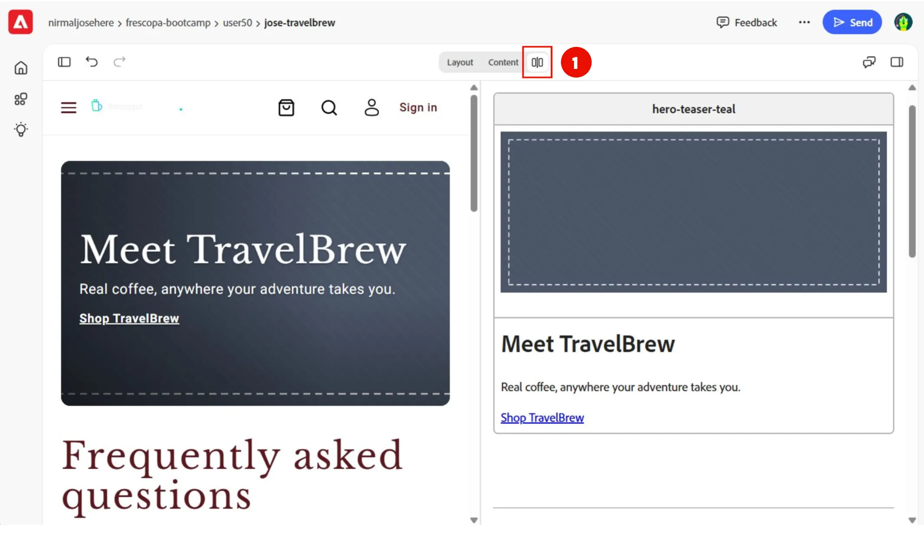Select nirmaljosehere in breadcrumb

(x=81, y=23)
